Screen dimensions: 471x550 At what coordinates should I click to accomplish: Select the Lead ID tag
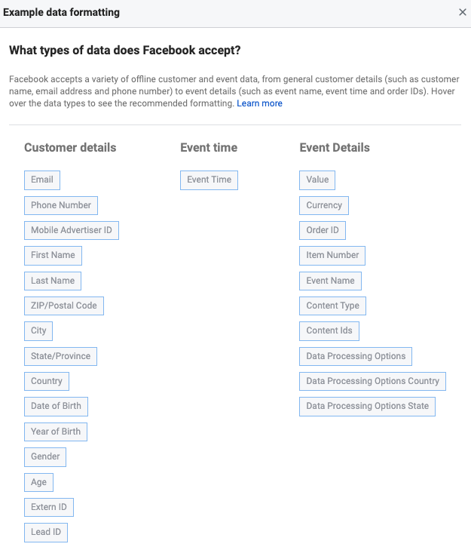pyautogui.click(x=46, y=533)
